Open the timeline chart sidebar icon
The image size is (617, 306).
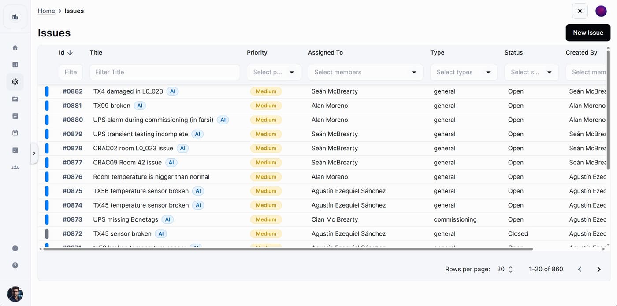15,150
